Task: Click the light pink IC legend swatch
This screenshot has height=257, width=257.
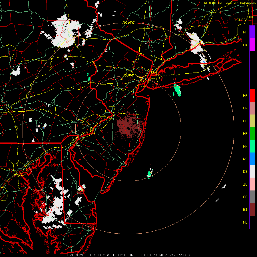Action: point(252,184)
